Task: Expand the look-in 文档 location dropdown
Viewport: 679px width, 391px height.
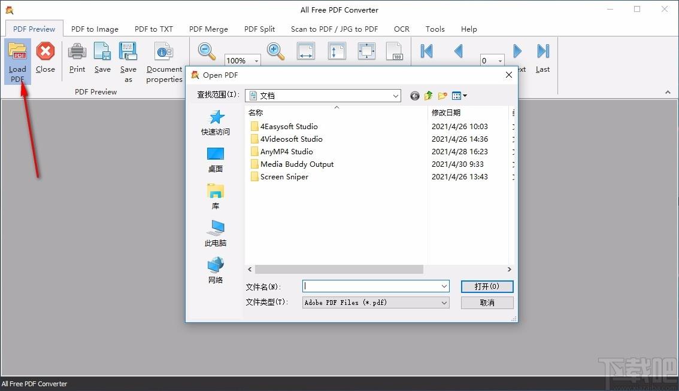Action: (395, 96)
